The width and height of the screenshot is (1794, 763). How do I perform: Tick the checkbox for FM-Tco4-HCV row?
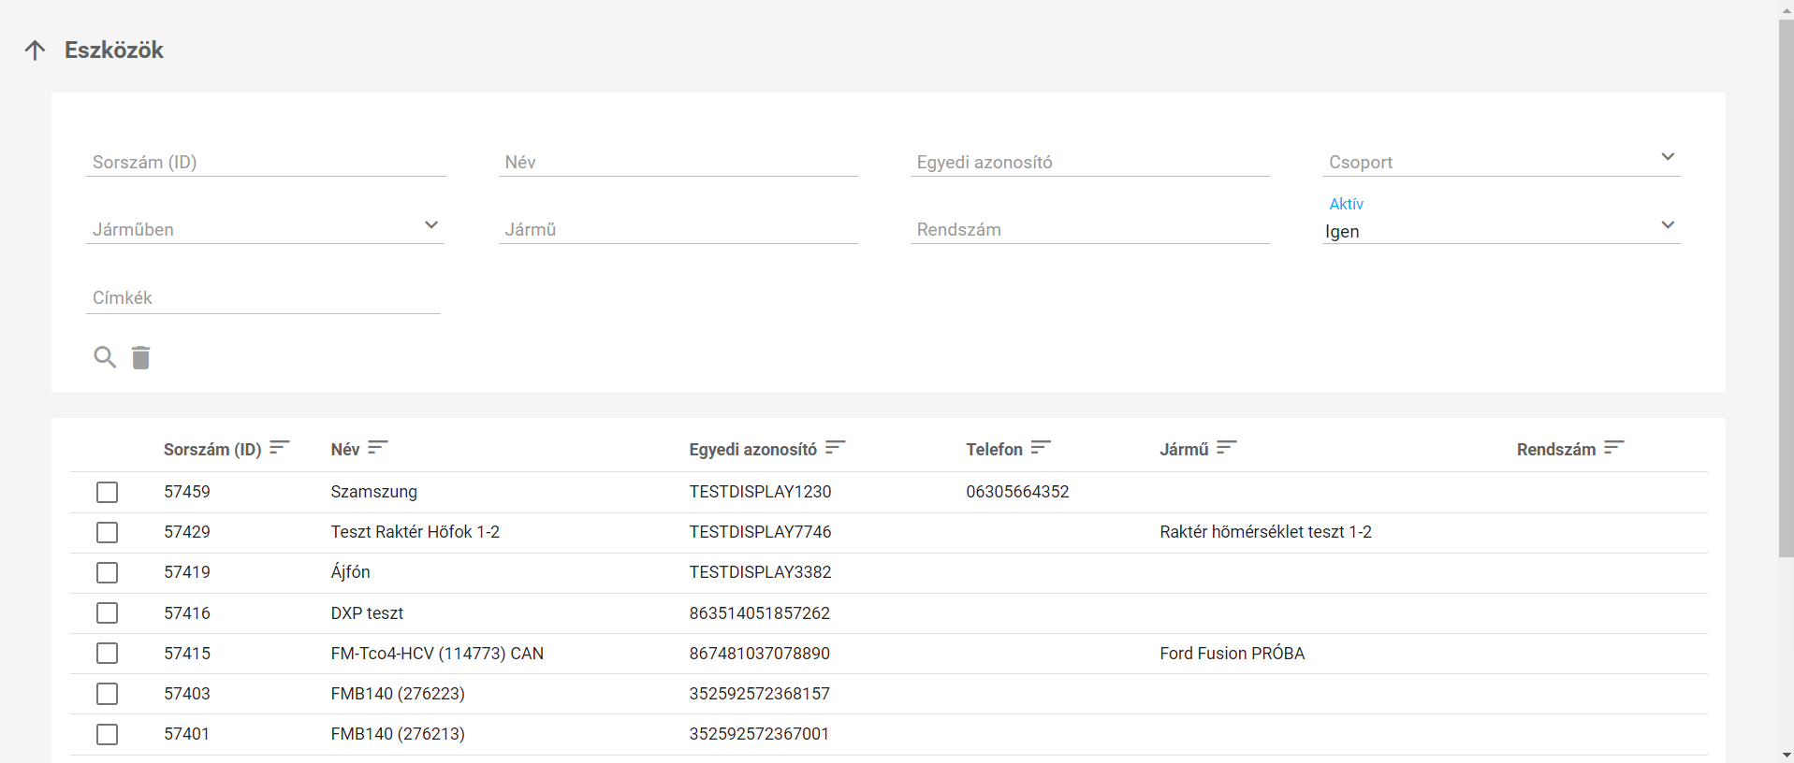point(108,653)
